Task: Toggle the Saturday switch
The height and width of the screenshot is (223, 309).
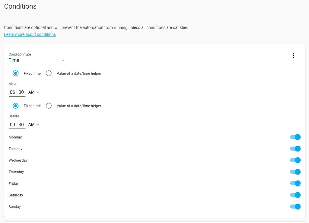Action: click(x=295, y=195)
